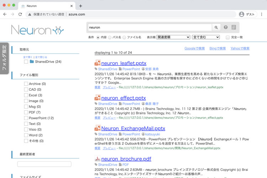Expand all with 全て開く
This screenshot has height=178, width=267.
(28, 57)
